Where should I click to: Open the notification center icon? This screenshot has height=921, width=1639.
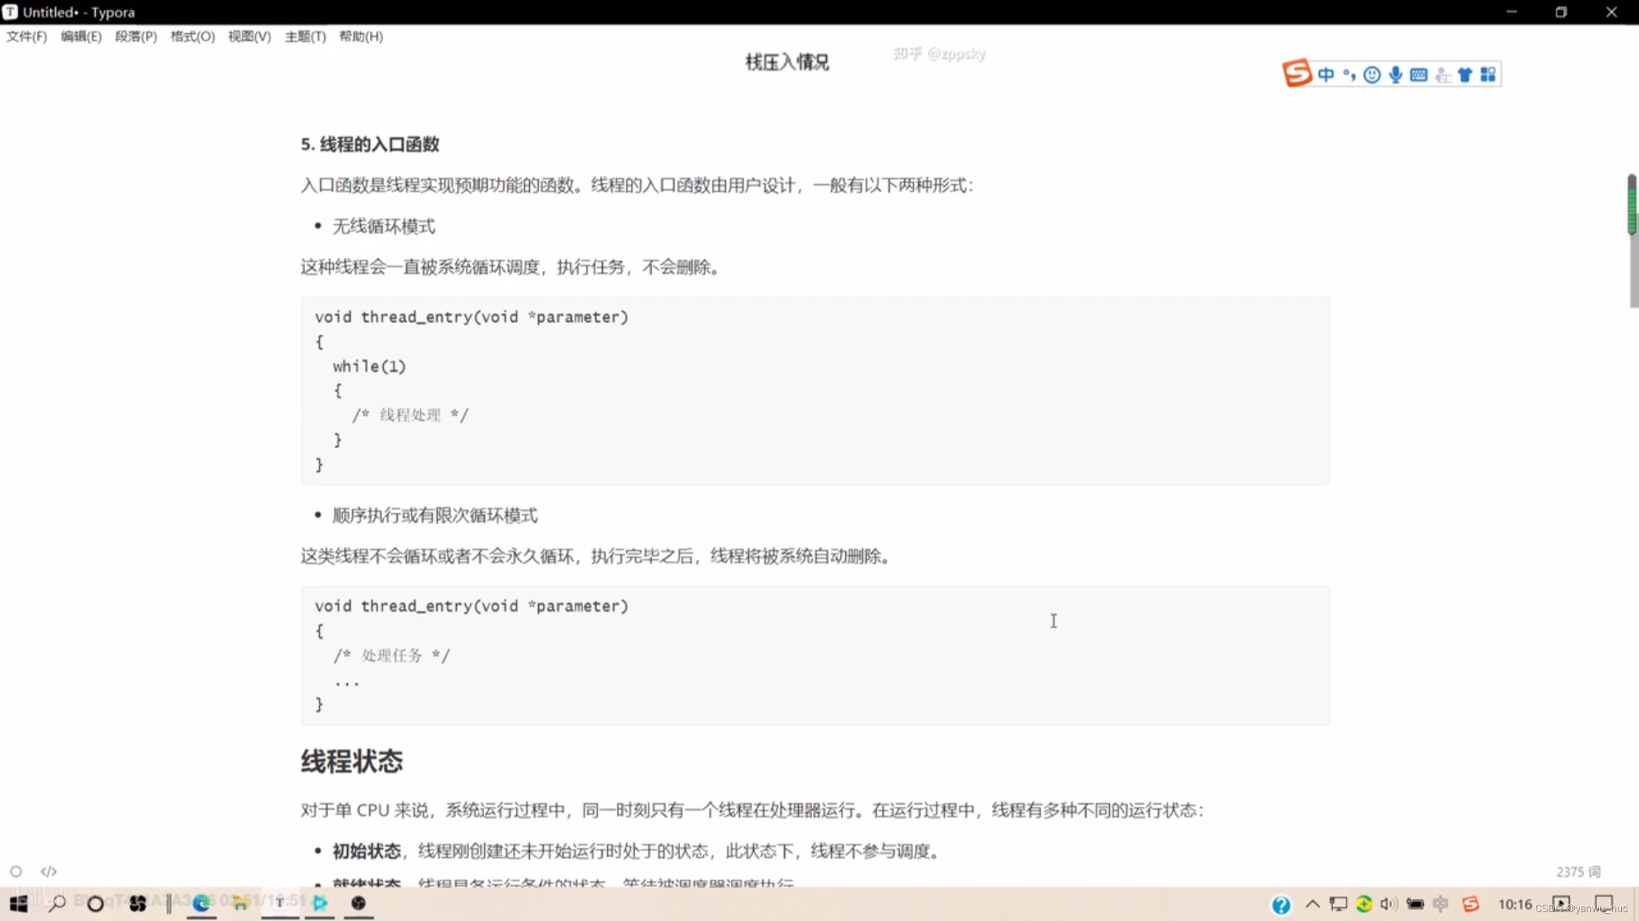click(1604, 904)
